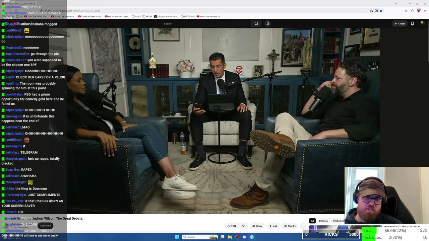Click chat username MoodyMorgan
This screenshot has height=241, width=429.
coord(16,182)
